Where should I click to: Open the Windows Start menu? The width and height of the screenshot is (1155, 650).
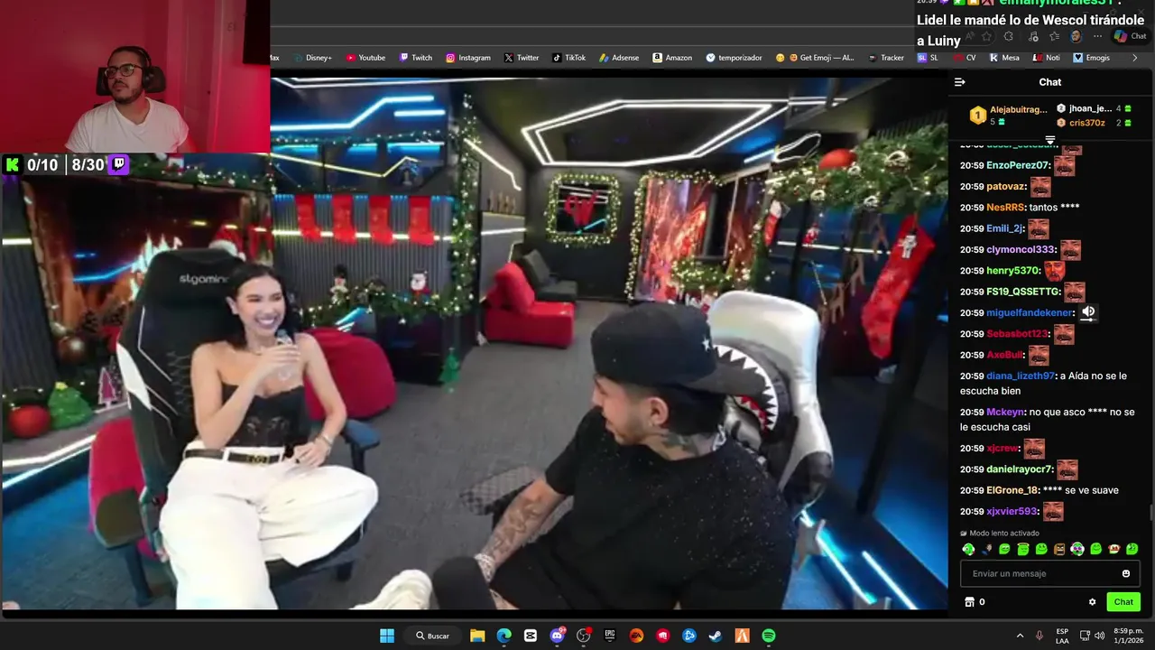387,636
